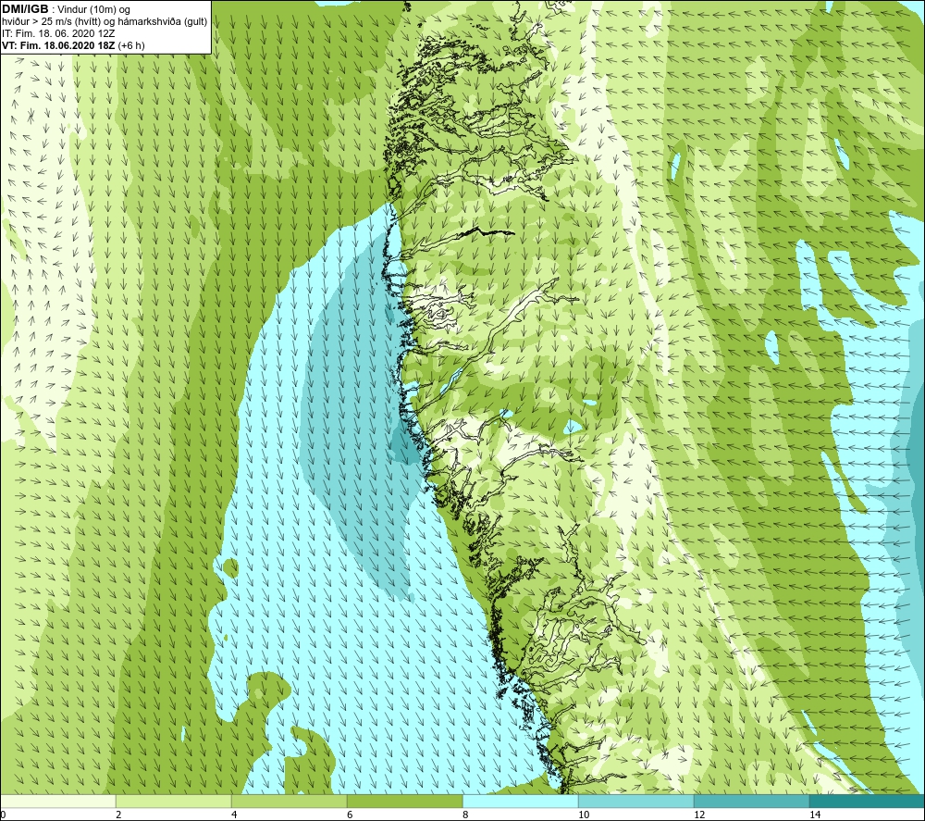
Task: Click the legend label '6'
Action: pyautogui.click(x=350, y=815)
